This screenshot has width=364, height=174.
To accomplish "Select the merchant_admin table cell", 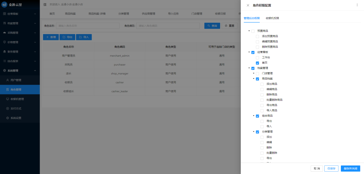I will (x=120, y=56).
